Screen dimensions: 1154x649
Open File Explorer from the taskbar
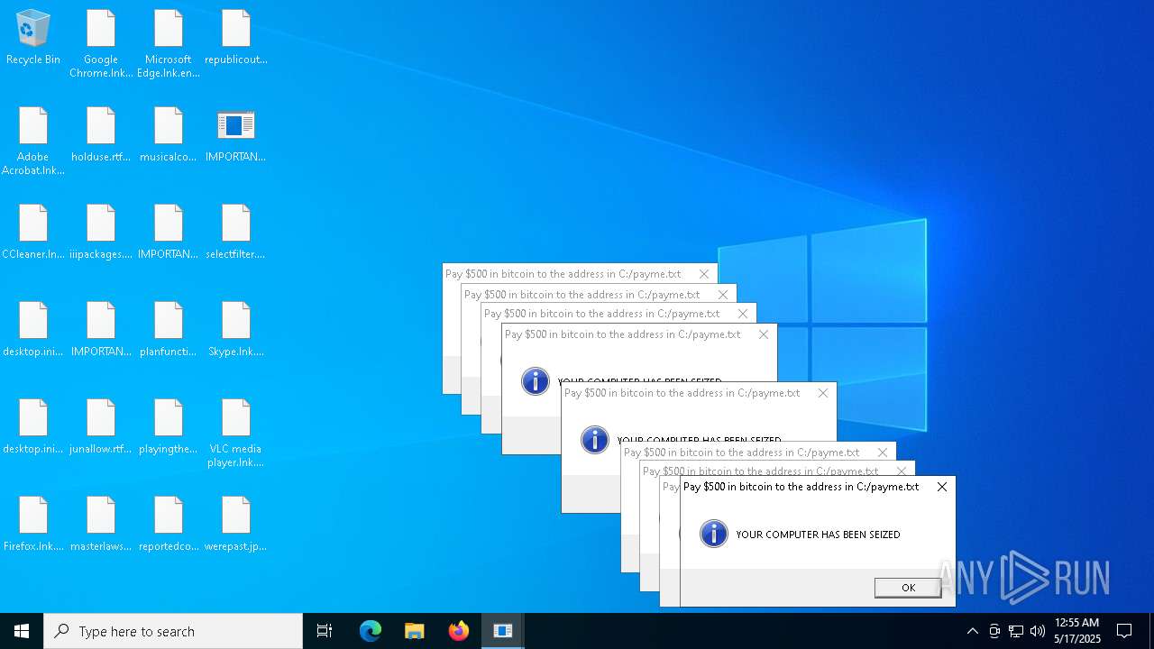click(x=415, y=631)
